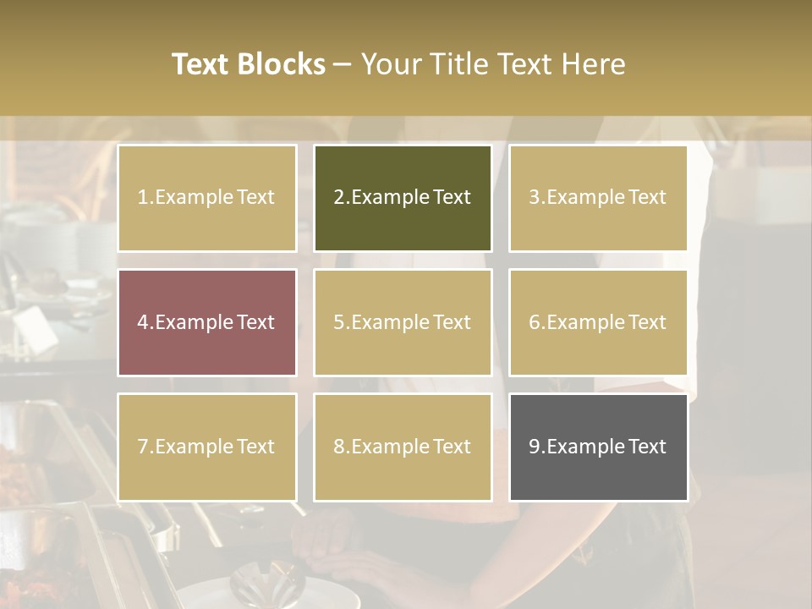Click the dash in the slide title
This screenshot has width=812, height=609.
click(343, 64)
